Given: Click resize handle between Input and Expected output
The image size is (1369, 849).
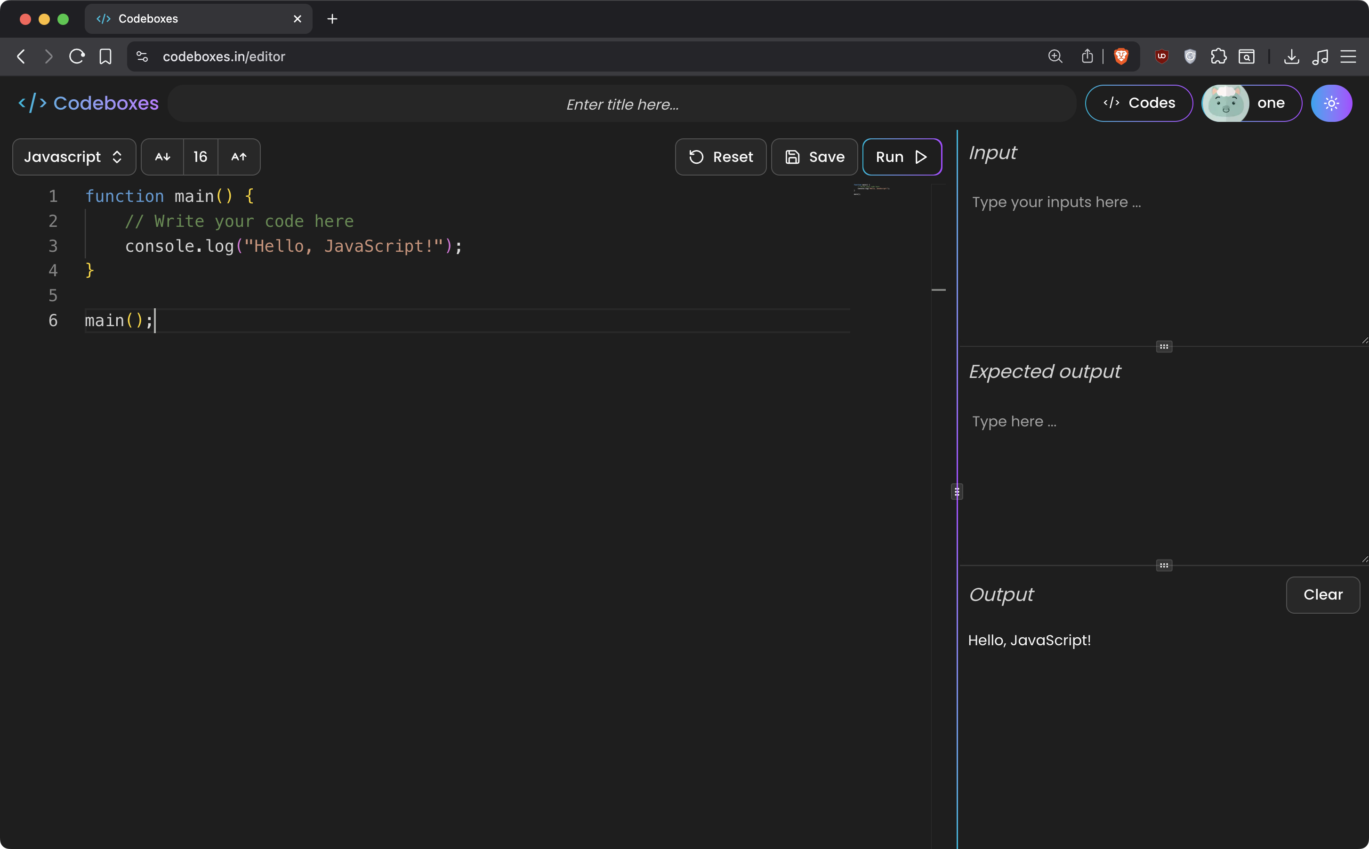Looking at the screenshot, I should (1163, 346).
